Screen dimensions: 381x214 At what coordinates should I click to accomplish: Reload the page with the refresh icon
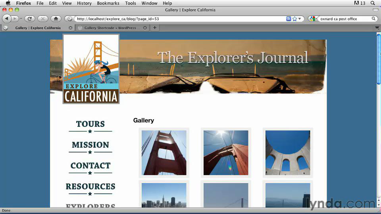point(30,19)
